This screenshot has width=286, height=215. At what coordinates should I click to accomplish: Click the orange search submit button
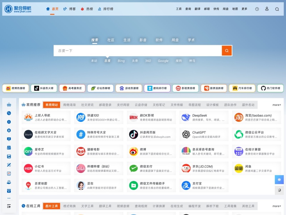(x=227, y=51)
